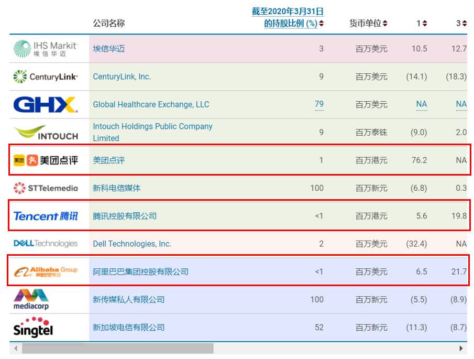Click the IHS Markit company logo
Viewport: 474px width, 359px height.
pyautogui.click(x=46, y=49)
